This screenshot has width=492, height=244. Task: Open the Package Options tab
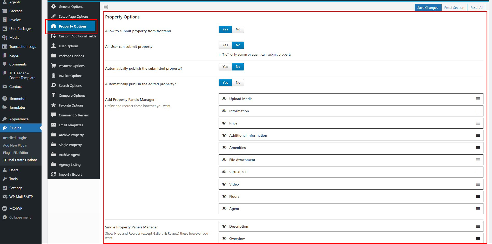point(73,56)
